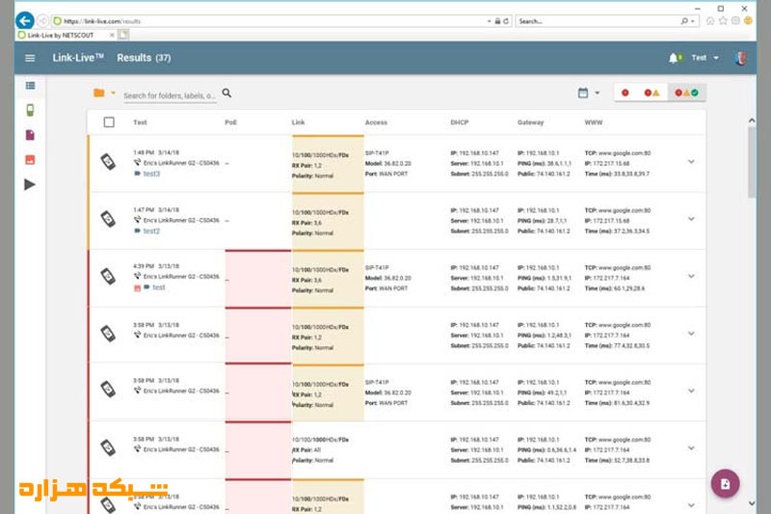771x514 pixels.
Task: Open the results list view in sidebar
Action: [30, 86]
